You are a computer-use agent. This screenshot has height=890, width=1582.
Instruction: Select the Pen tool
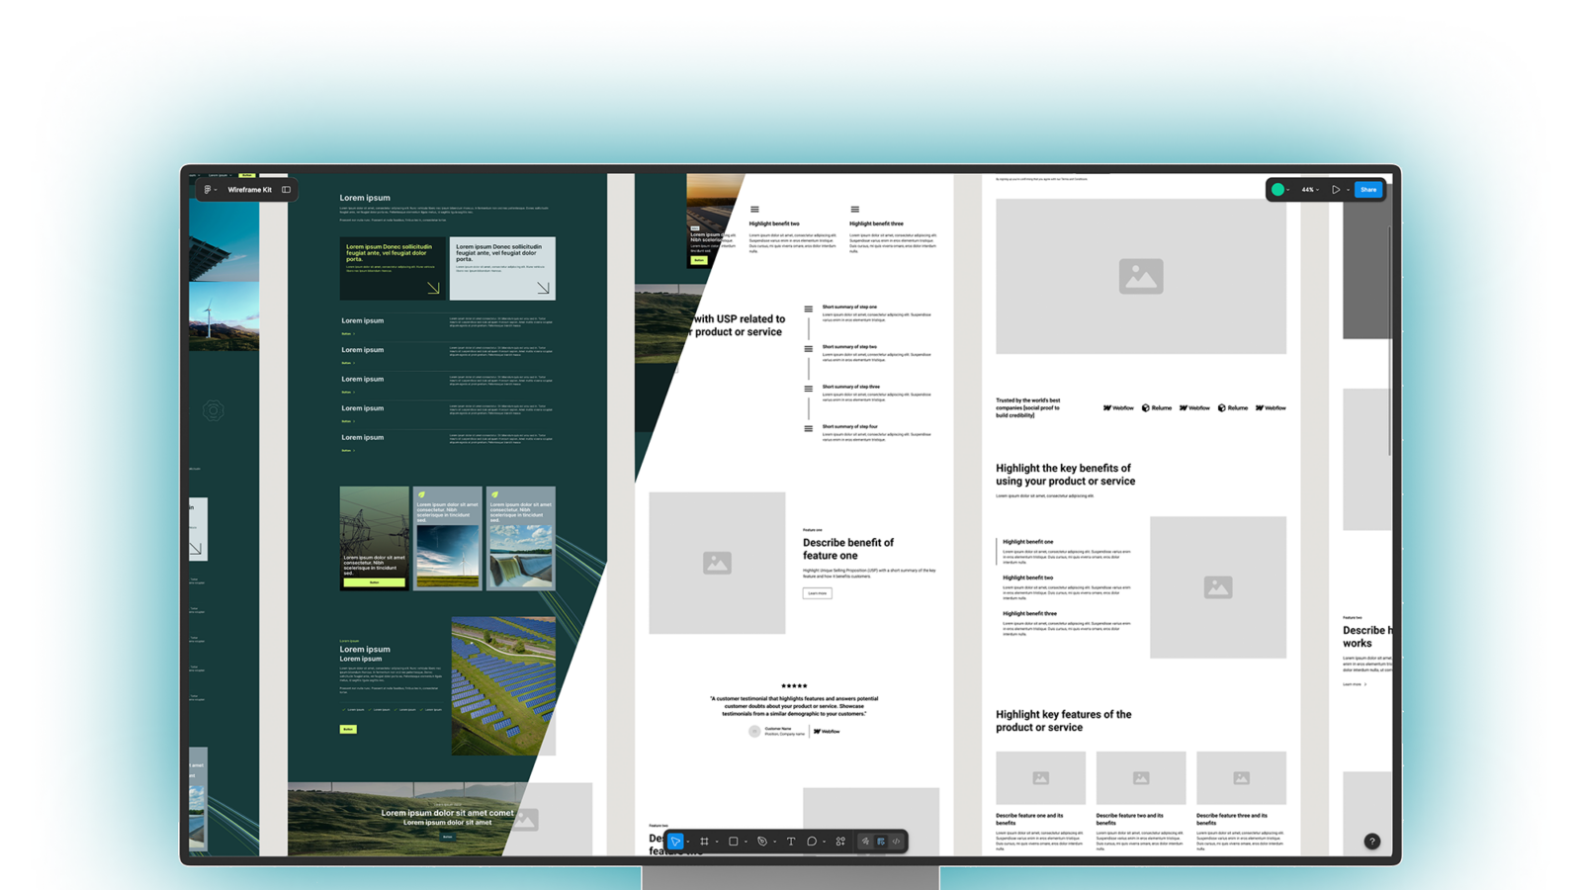(x=762, y=842)
